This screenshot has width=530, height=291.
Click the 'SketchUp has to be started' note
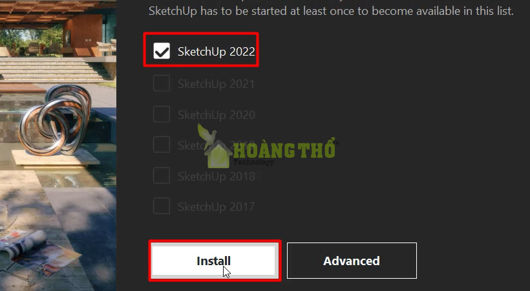331,11
